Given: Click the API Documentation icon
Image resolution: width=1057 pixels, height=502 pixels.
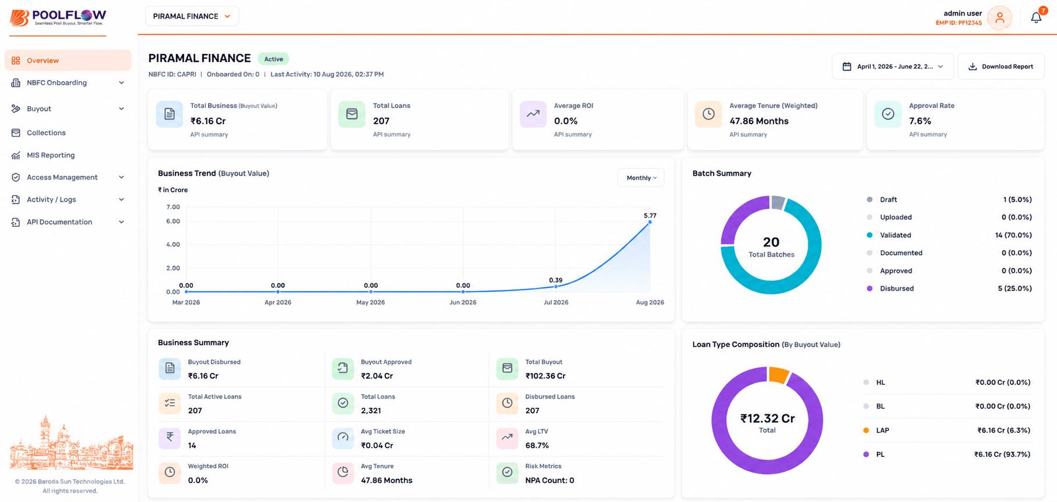Looking at the screenshot, I should 16,222.
